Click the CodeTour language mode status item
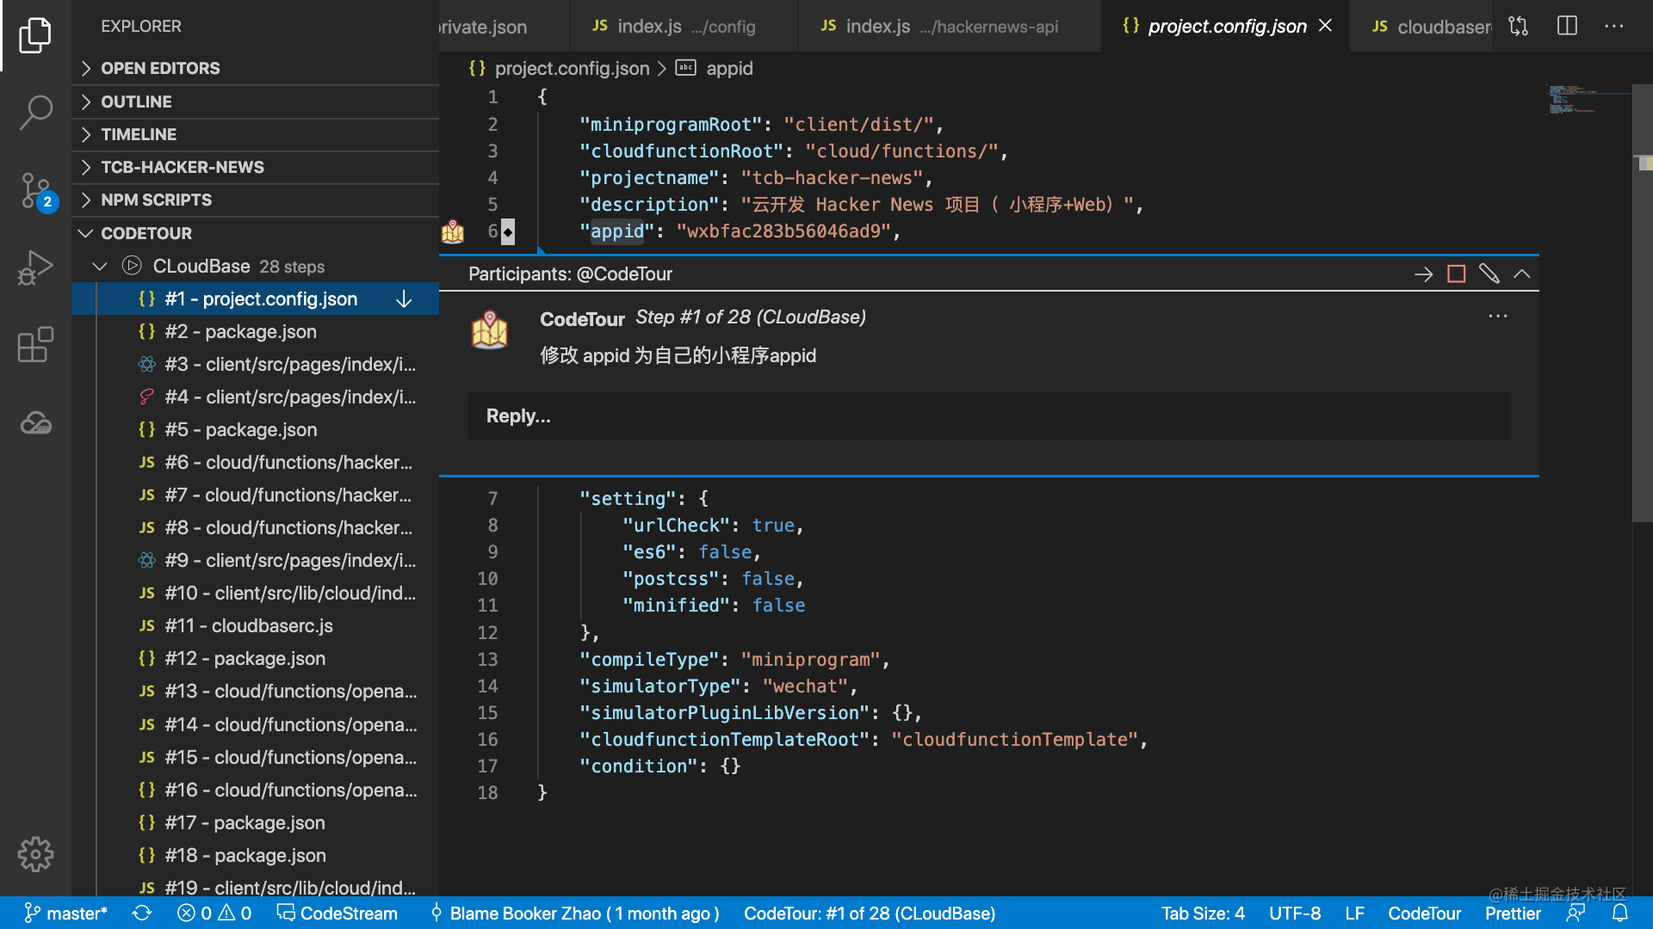Screen dimensions: 1653x929 1424,913
